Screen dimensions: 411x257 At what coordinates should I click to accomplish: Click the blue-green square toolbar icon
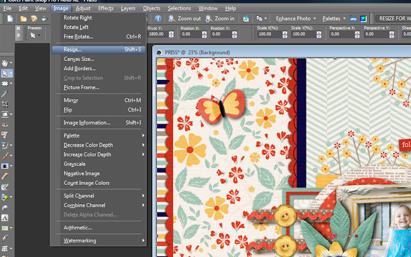click(x=363, y=19)
